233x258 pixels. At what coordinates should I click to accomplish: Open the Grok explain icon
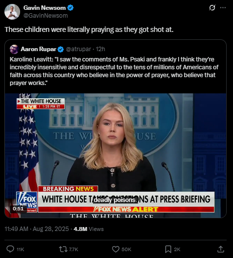[x=212, y=7]
